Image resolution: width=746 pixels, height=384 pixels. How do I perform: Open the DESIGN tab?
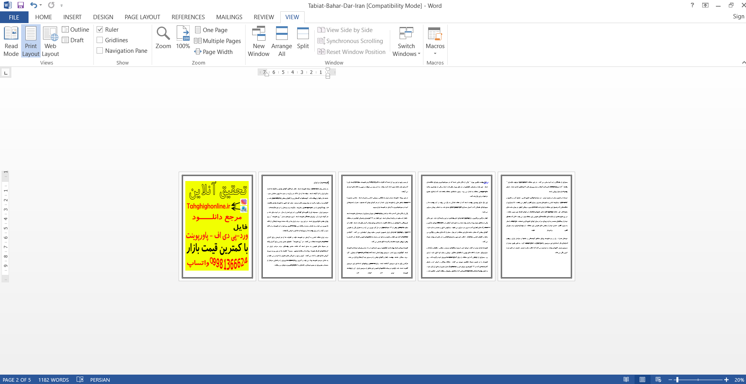pos(103,17)
